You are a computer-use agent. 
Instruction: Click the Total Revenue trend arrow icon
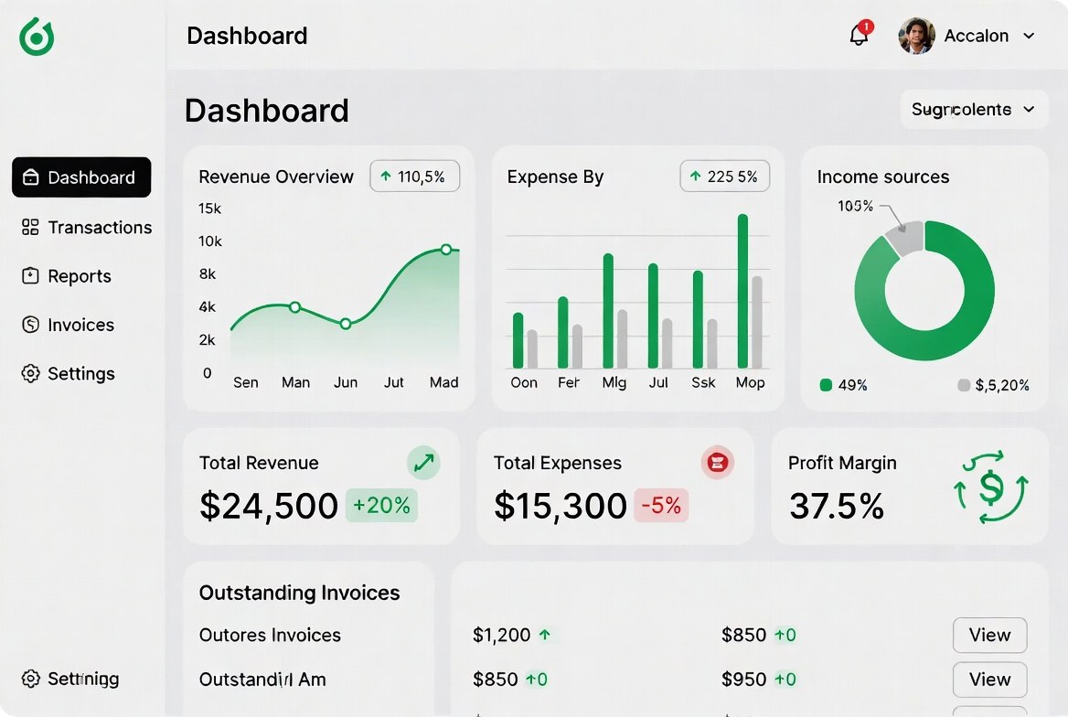coord(423,463)
